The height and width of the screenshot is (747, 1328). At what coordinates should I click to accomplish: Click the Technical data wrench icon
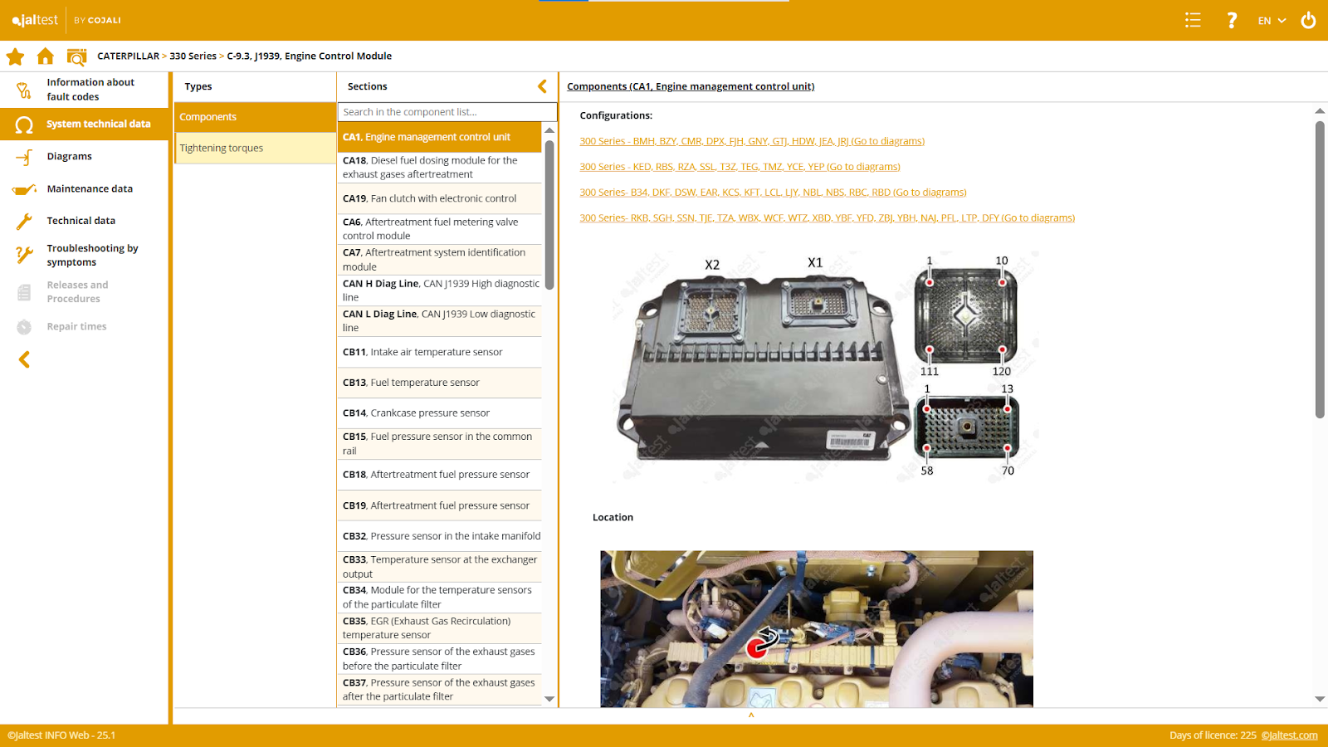(24, 221)
